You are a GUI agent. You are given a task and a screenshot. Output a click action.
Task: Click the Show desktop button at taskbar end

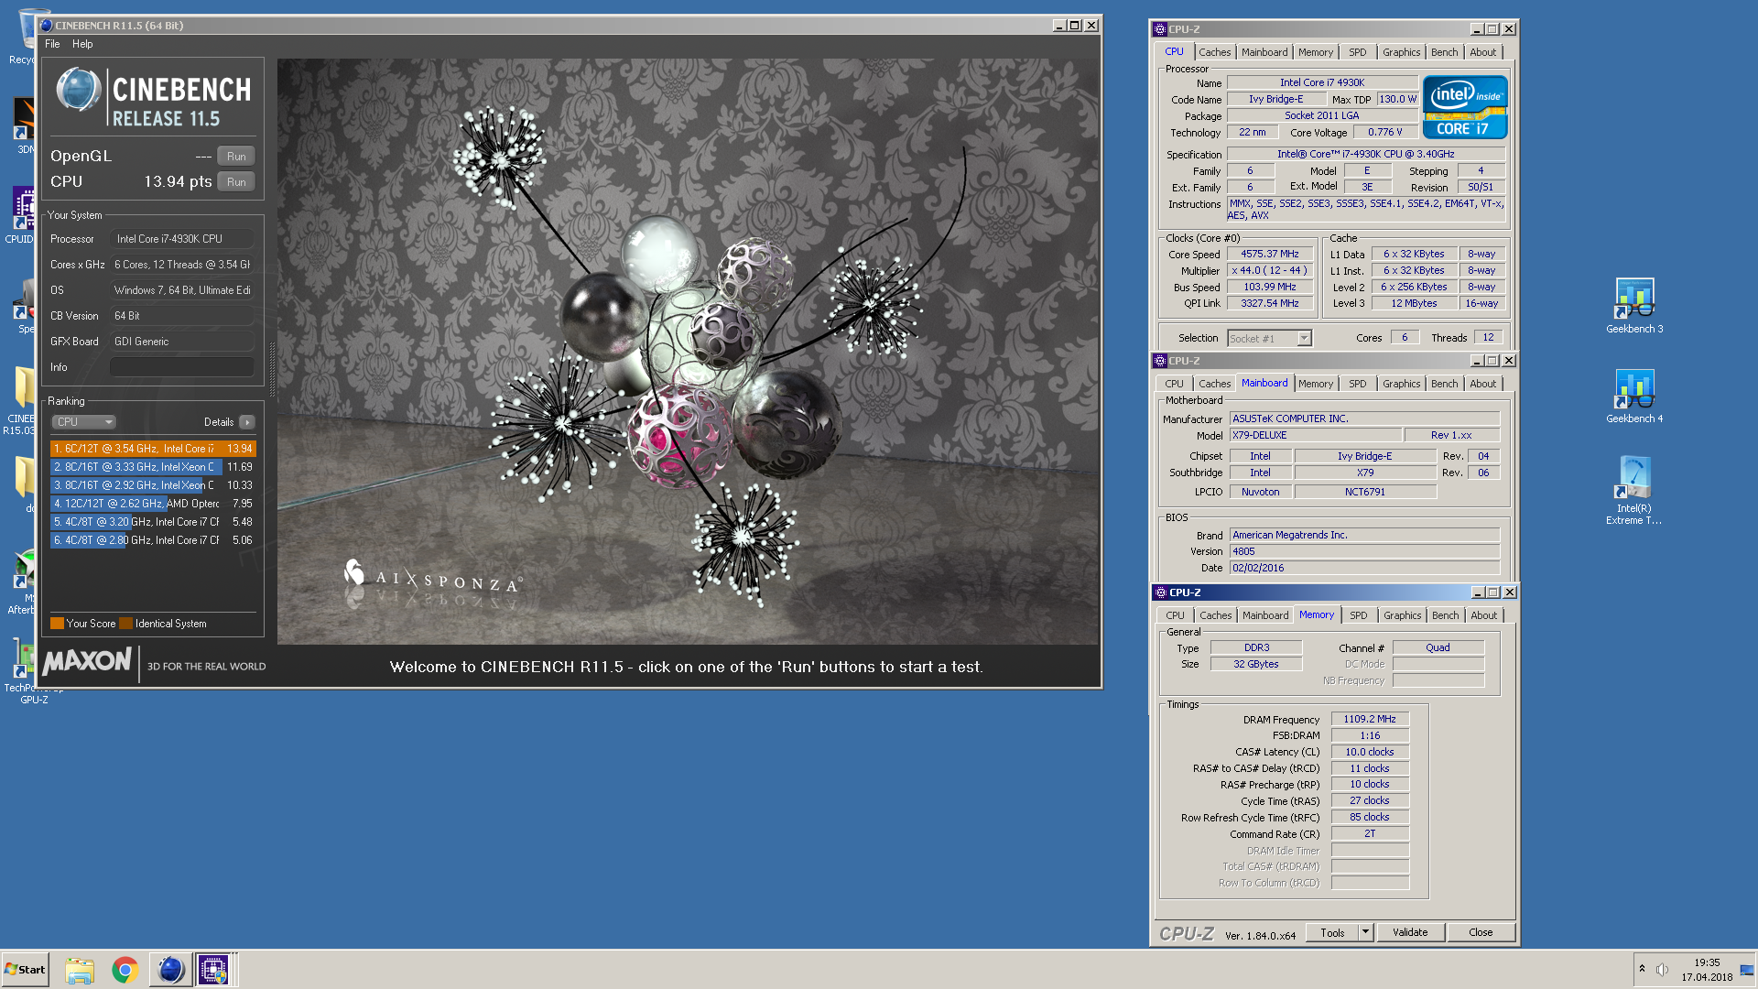click(1747, 970)
